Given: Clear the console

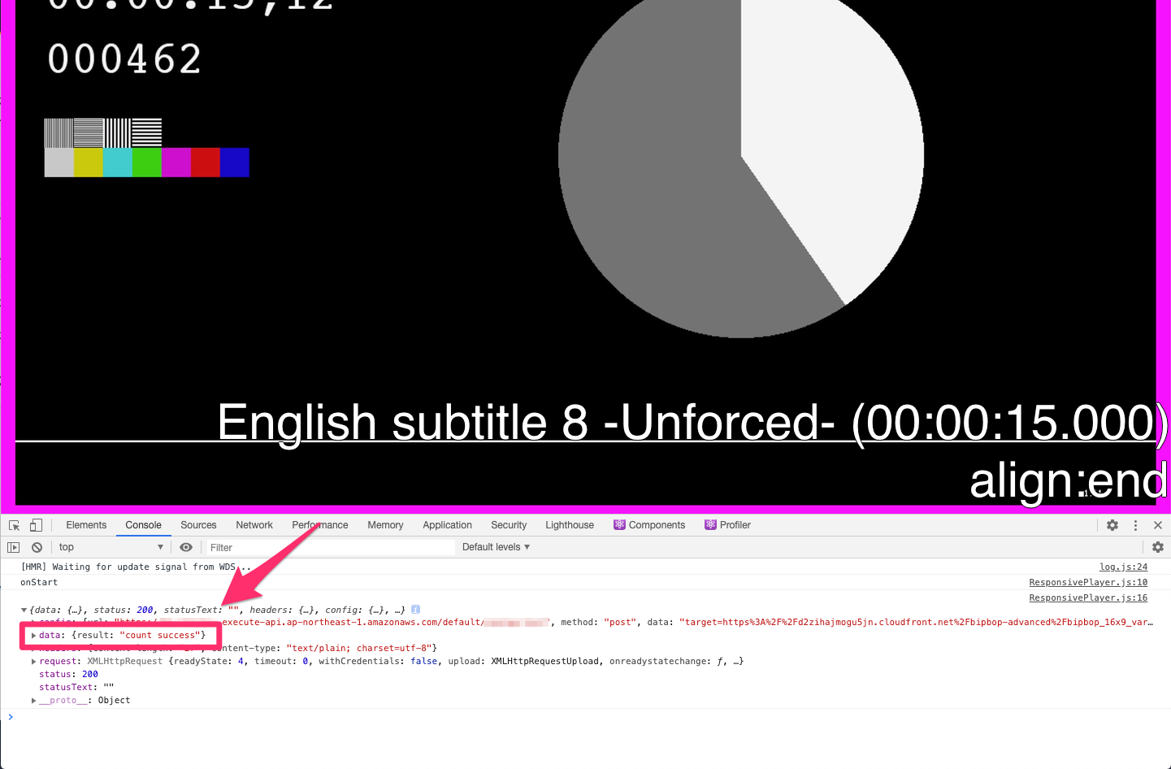Looking at the screenshot, I should [37, 547].
